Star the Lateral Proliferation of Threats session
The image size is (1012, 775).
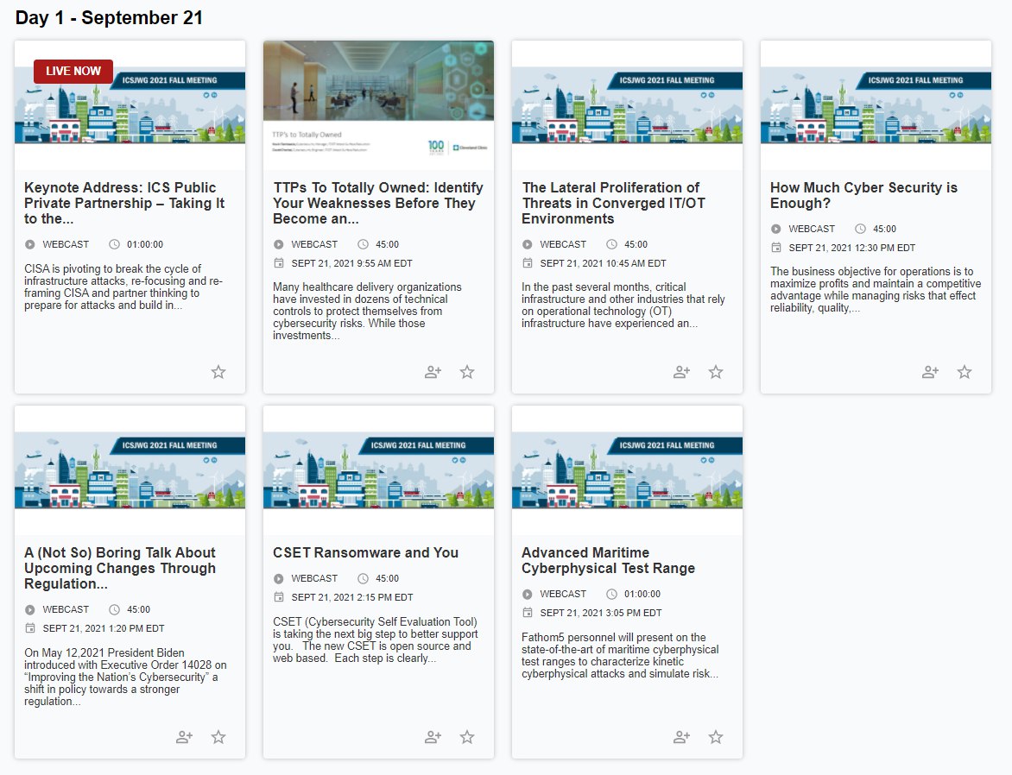[x=715, y=372]
